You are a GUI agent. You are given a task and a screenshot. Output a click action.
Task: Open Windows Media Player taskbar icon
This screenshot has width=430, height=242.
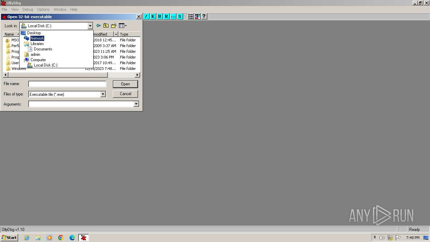pyautogui.click(x=49, y=238)
